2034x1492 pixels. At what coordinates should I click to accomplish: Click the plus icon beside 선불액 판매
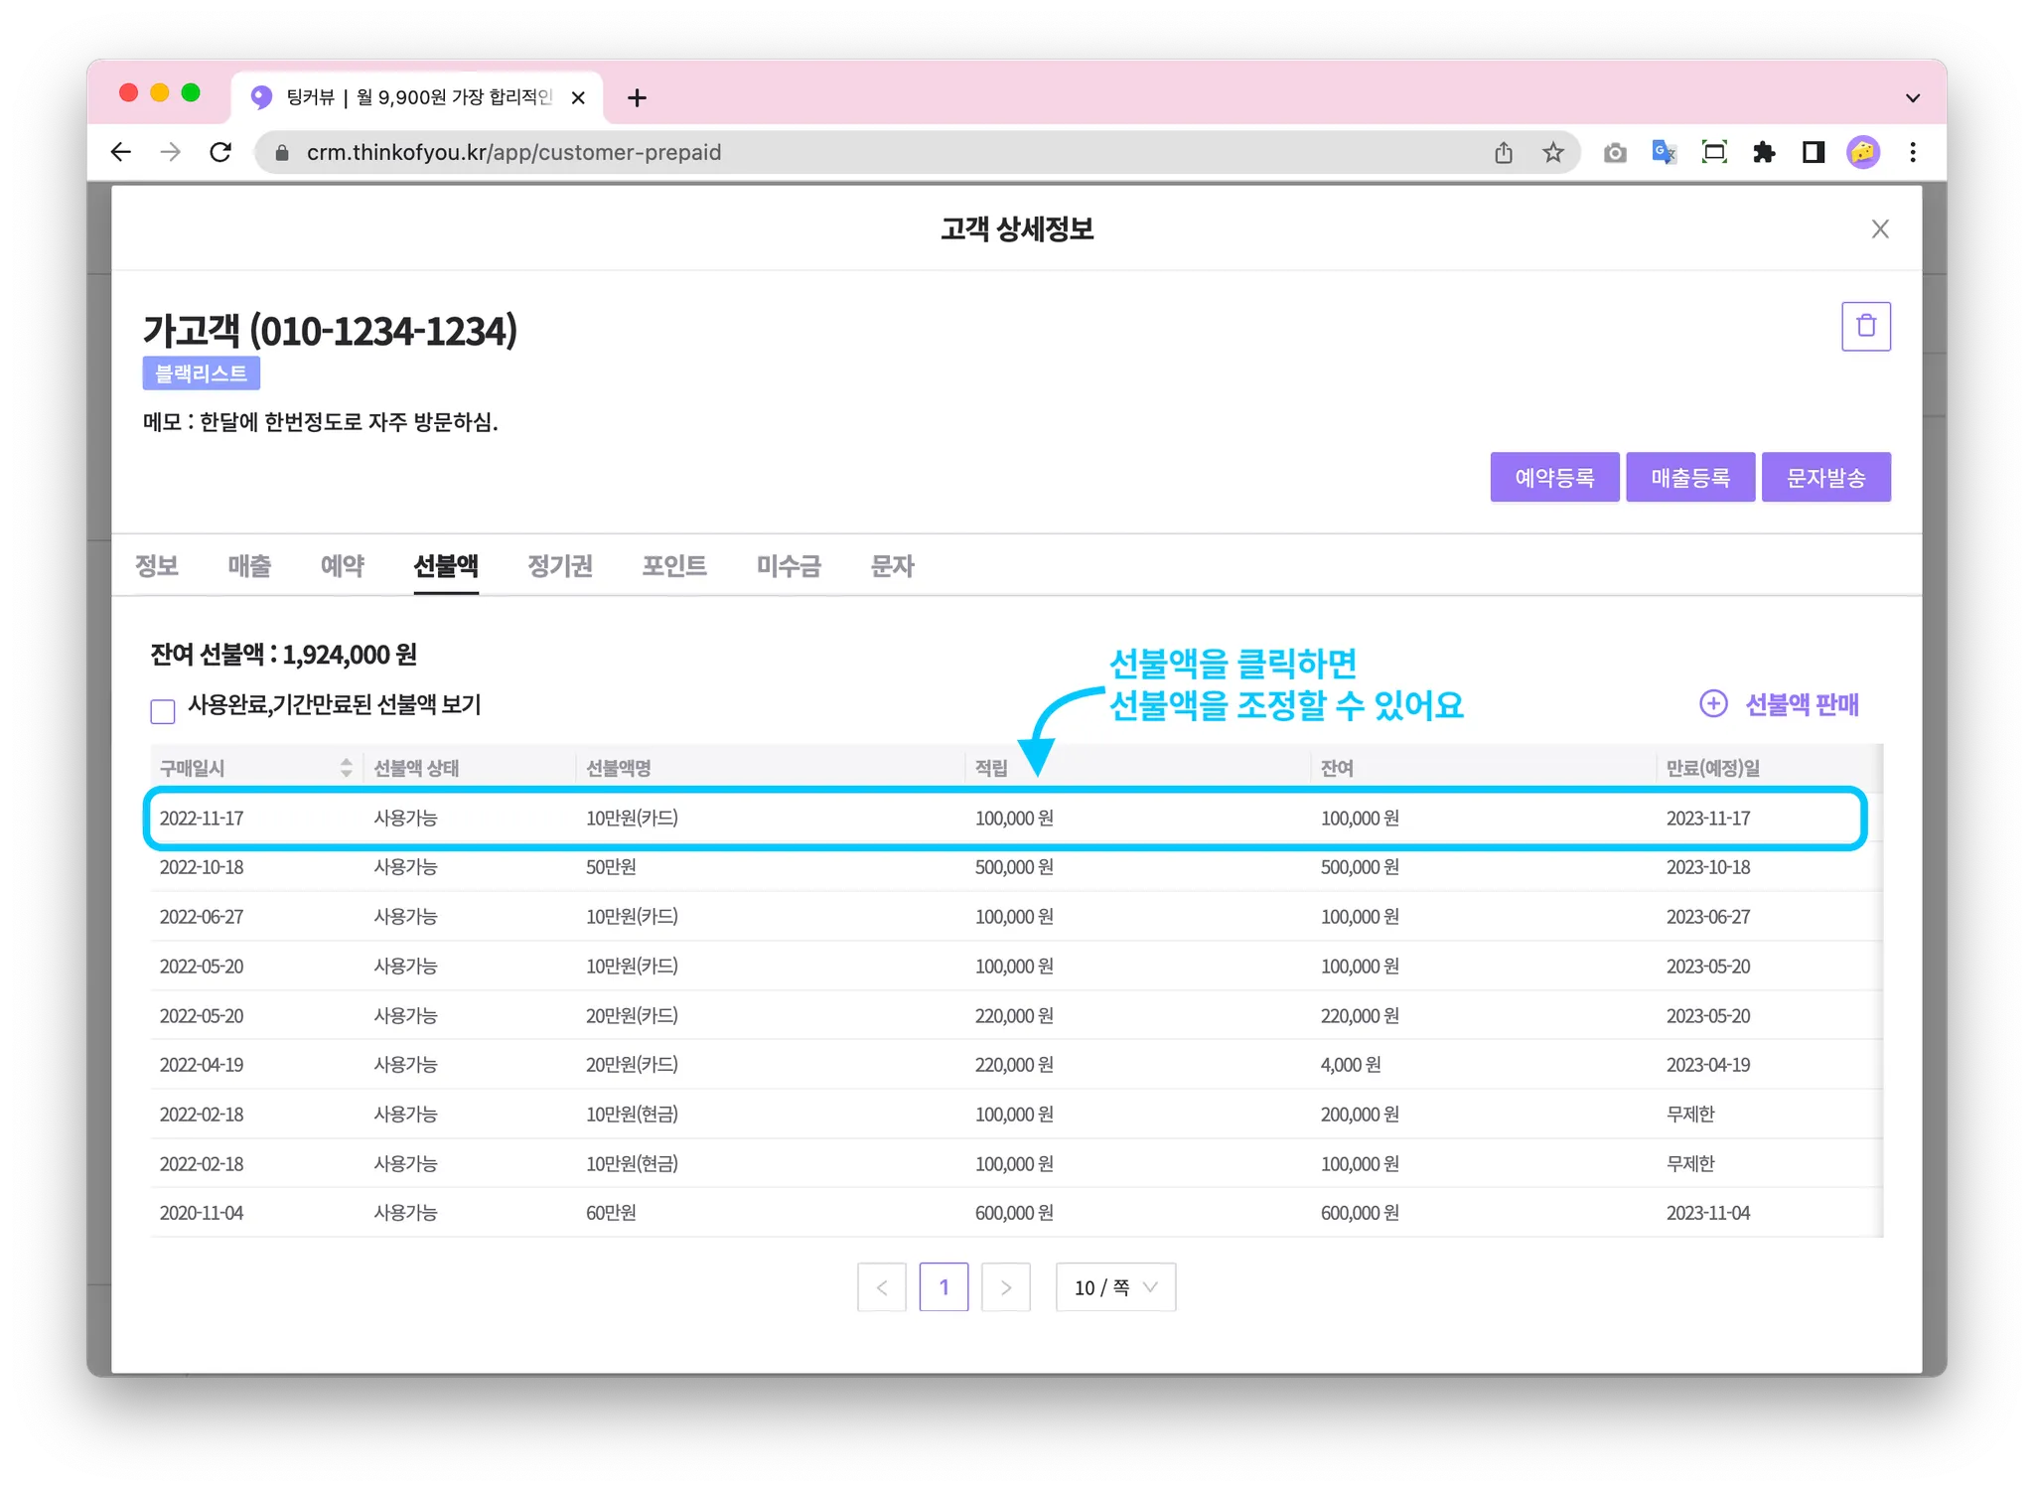click(x=1713, y=703)
